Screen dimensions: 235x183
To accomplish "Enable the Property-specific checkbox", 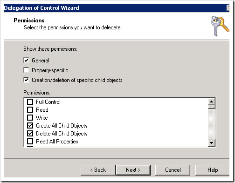I will pos(26,70).
